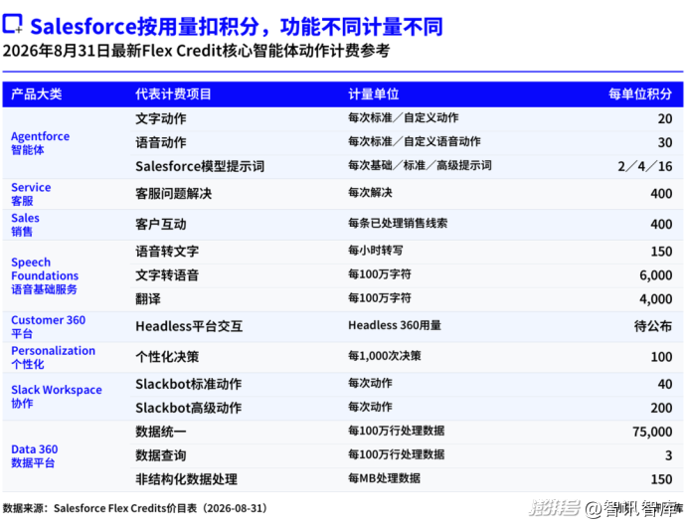Click the "待公布" value cell

[x=653, y=326]
